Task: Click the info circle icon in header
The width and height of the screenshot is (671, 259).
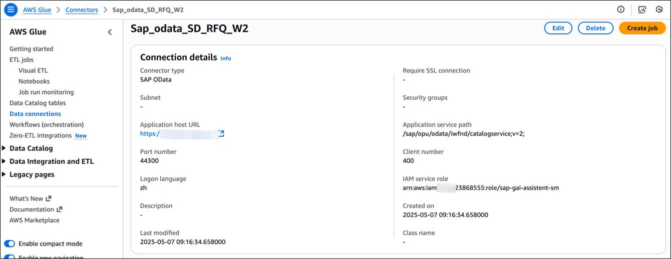Action: coord(621,9)
